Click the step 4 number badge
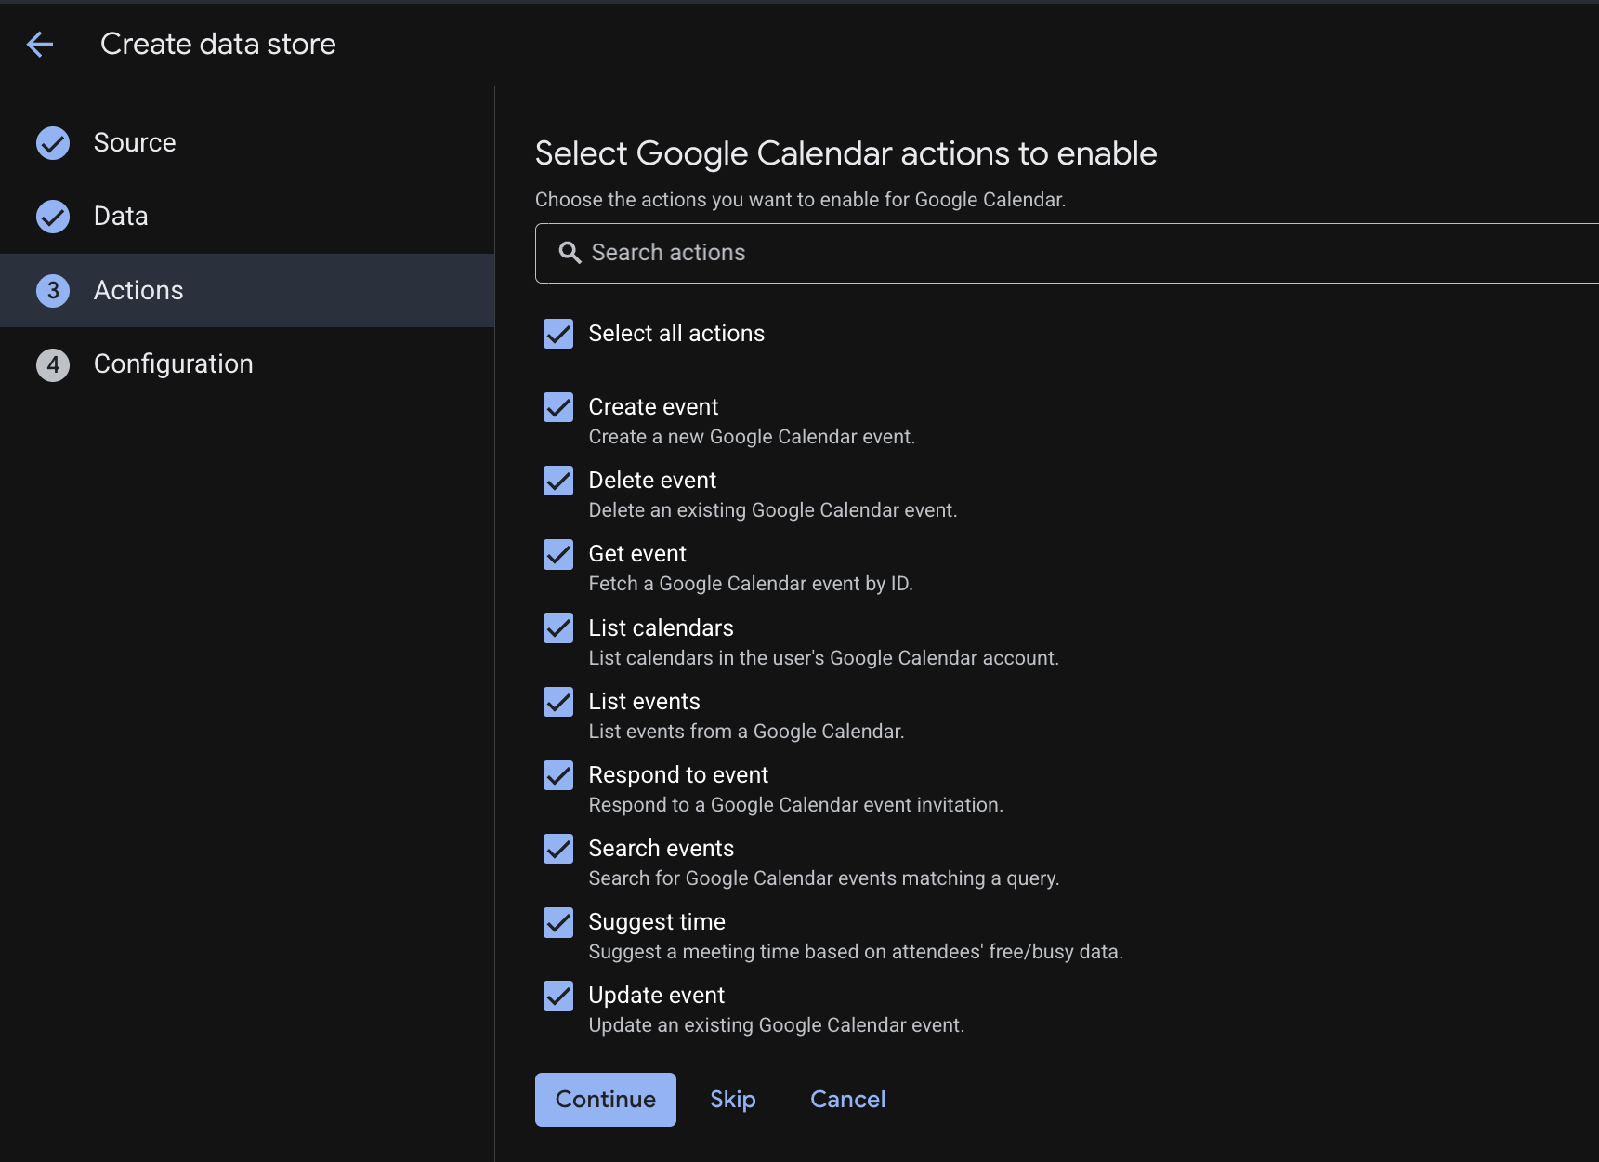 coord(53,364)
